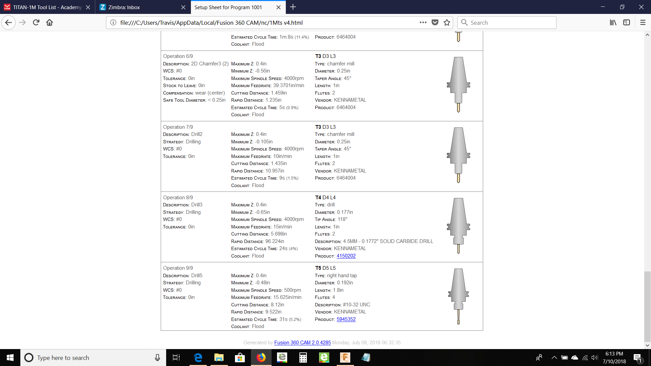The height and width of the screenshot is (366, 651).
Task: Start voice search with the microphone icon
Action: pyautogui.click(x=157, y=358)
